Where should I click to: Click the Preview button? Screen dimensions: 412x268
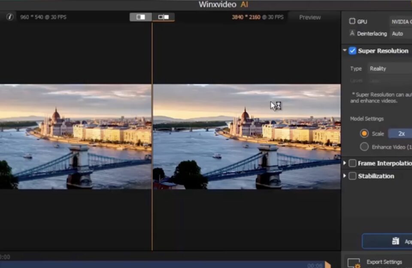click(x=310, y=17)
